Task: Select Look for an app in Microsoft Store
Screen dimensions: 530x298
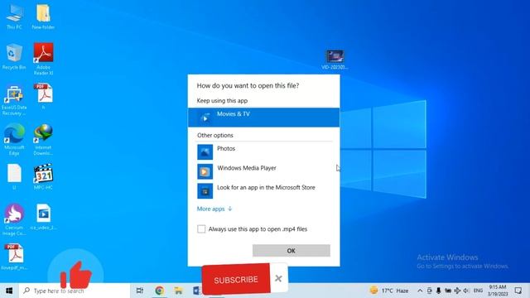Action: [263, 191]
